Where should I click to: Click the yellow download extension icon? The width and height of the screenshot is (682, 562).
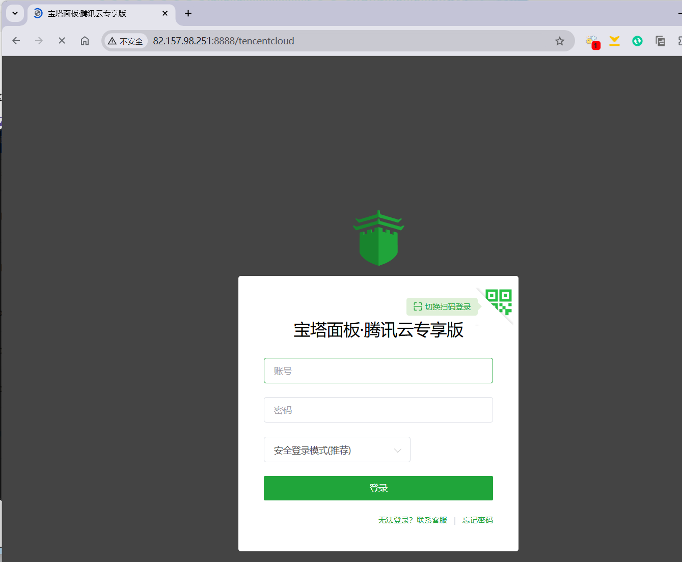[615, 41]
